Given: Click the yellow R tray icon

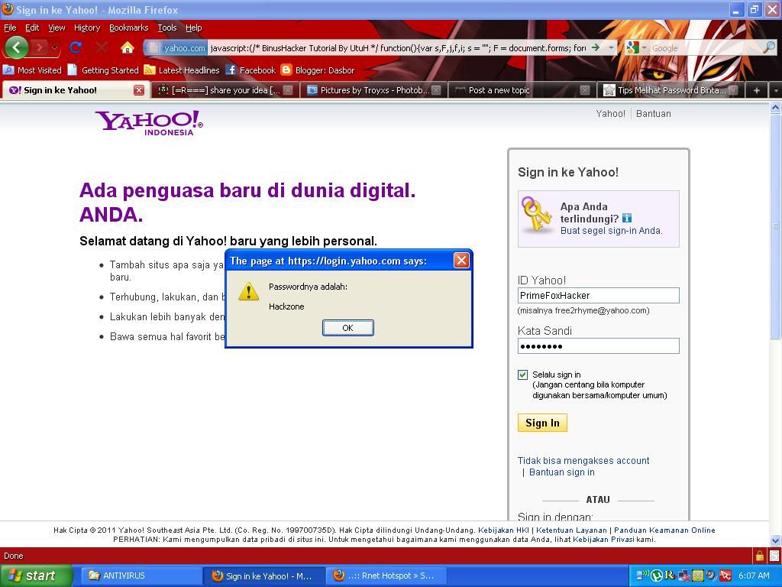Looking at the screenshot, I should pyautogui.click(x=670, y=576).
